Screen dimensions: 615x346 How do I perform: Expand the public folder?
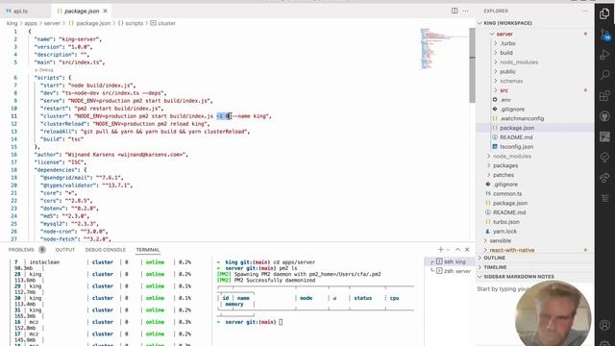point(507,71)
